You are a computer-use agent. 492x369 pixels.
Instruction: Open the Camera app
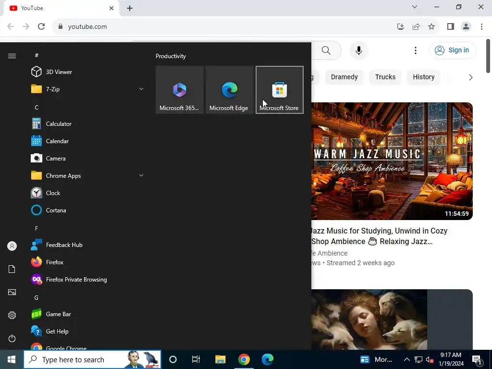[x=87, y=158]
